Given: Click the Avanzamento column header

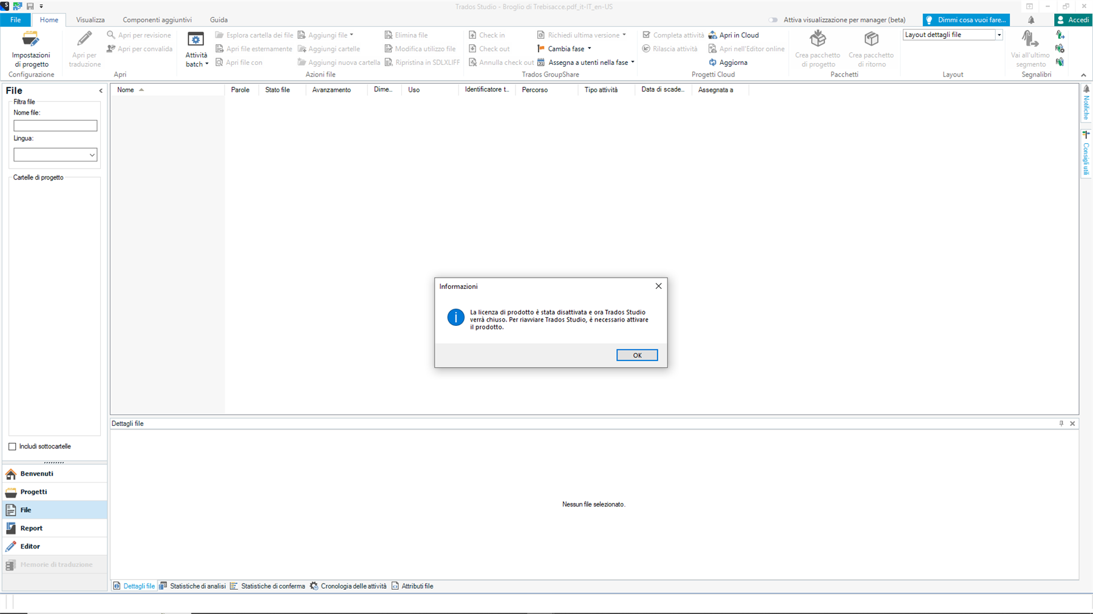Looking at the screenshot, I should tap(337, 90).
